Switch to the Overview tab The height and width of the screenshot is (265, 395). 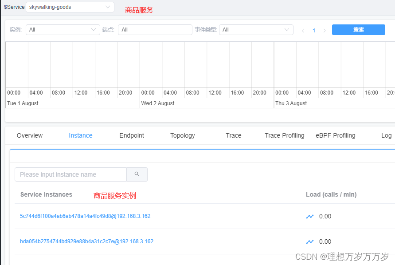[x=30, y=135]
